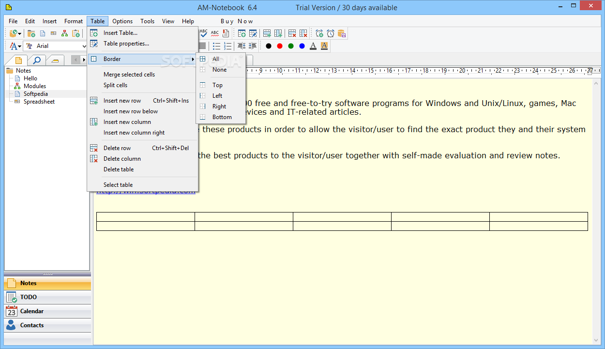The image size is (605, 349).
Task: Click the delete row toolbar icon
Action: (x=292, y=33)
